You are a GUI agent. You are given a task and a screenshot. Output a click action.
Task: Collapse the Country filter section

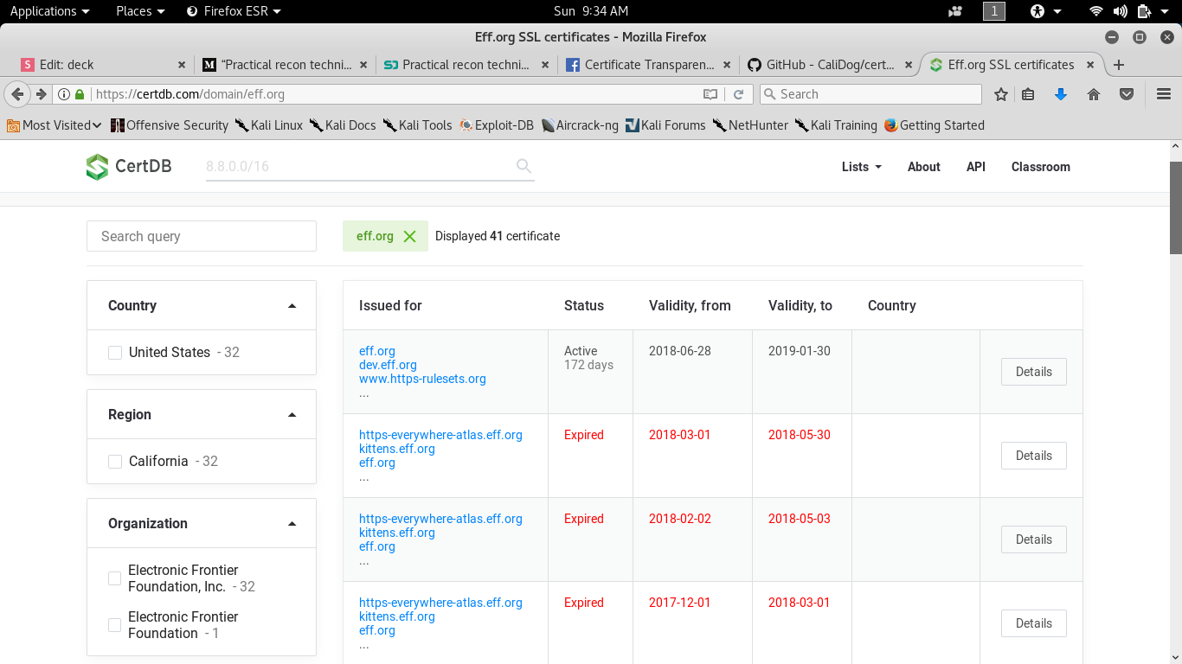[292, 306]
